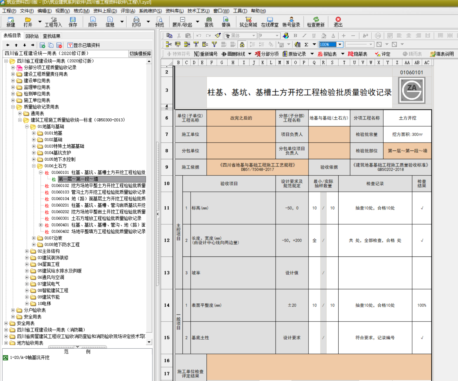Open the 附件 attachments icon
The height and width of the screenshot is (381, 458).
pos(93,22)
